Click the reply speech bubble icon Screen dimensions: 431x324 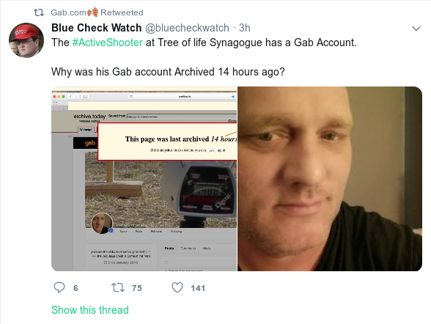59,287
